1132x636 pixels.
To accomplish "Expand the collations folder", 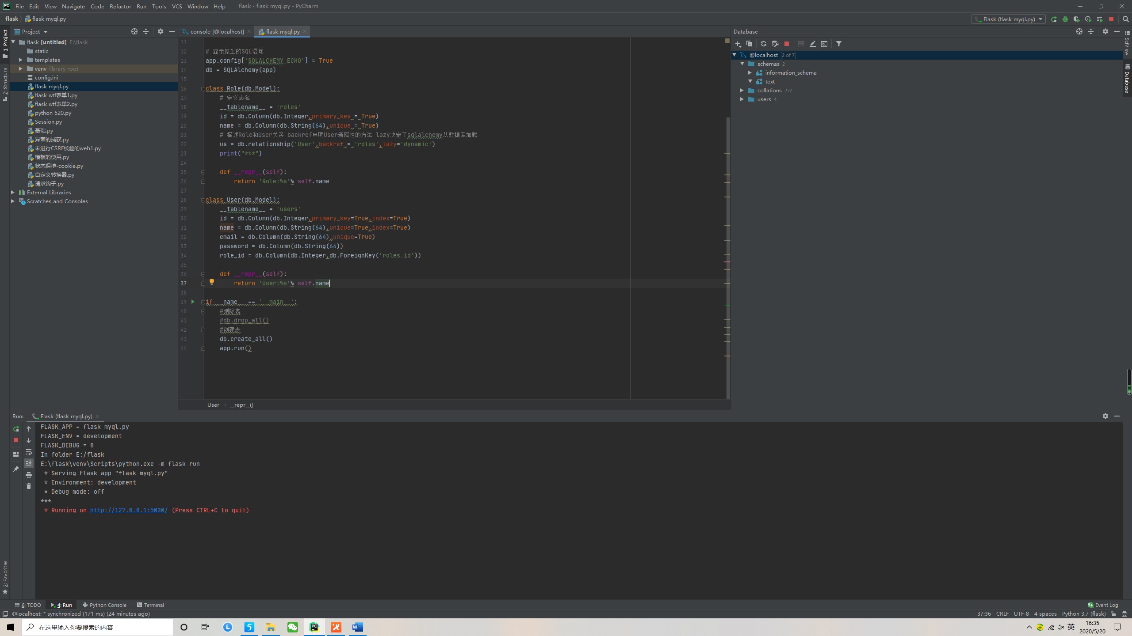I will coord(742,90).
